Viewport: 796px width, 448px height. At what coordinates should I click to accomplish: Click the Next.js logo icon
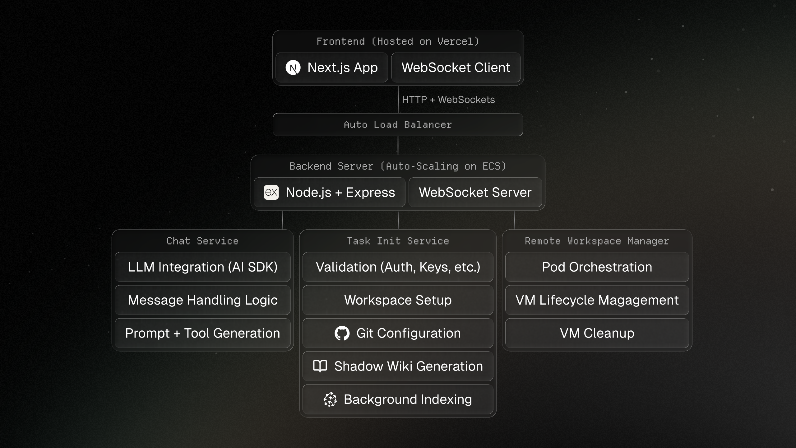coord(293,68)
